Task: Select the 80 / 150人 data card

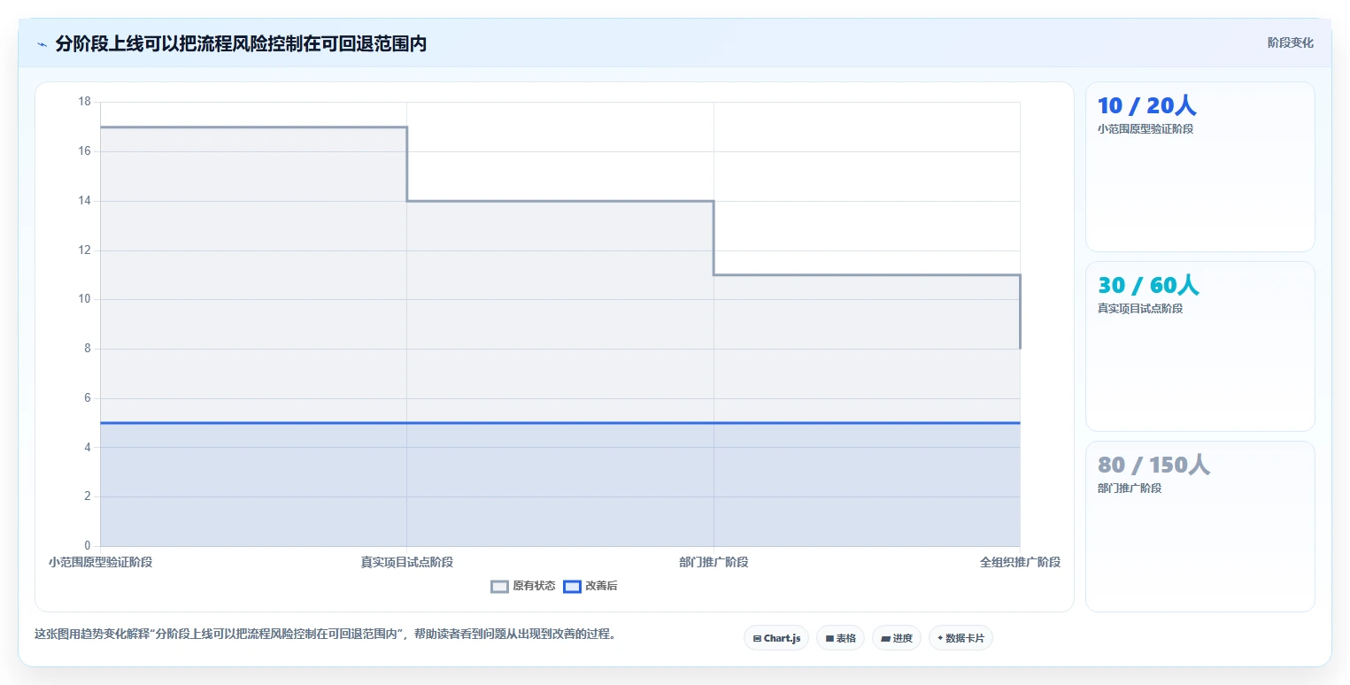Action: click(x=1200, y=526)
